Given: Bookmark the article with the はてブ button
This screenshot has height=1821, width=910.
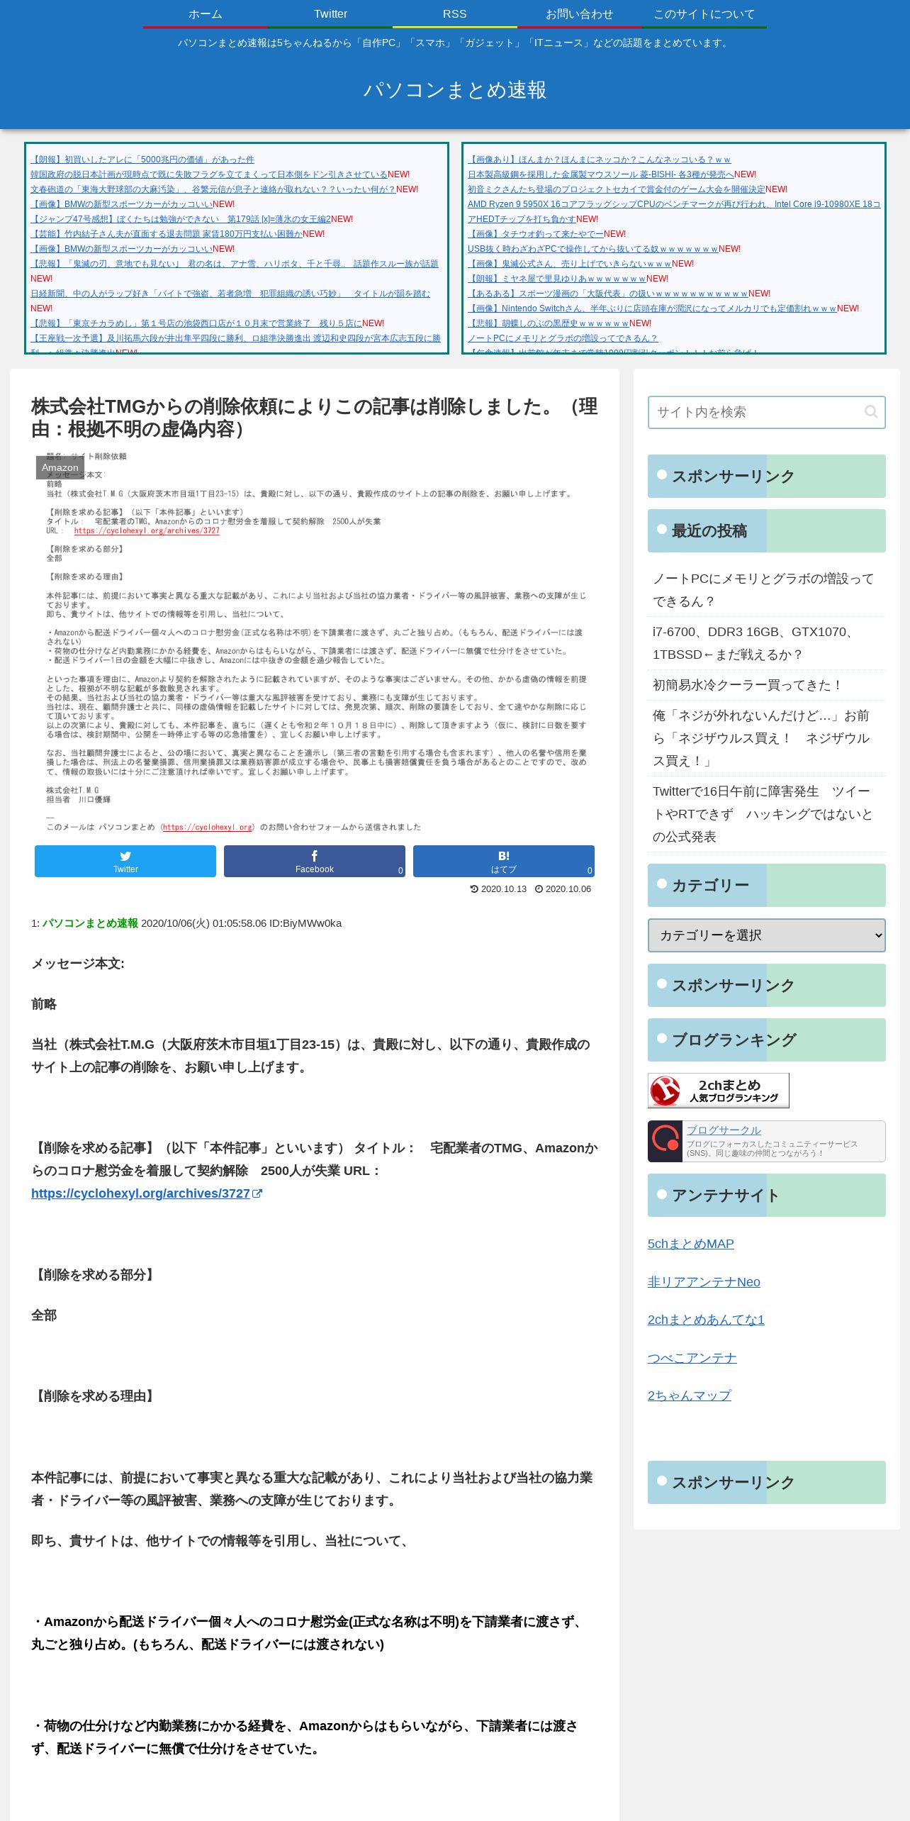Looking at the screenshot, I should point(504,861).
